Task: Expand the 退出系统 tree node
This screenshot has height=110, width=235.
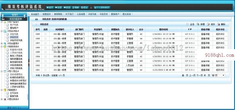Action: [2, 99]
